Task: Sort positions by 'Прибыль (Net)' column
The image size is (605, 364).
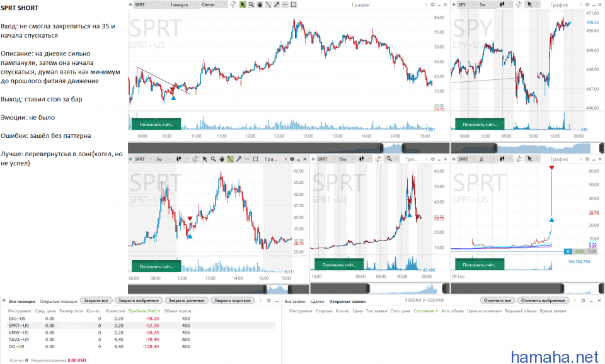Action: [x=144, y=311]
